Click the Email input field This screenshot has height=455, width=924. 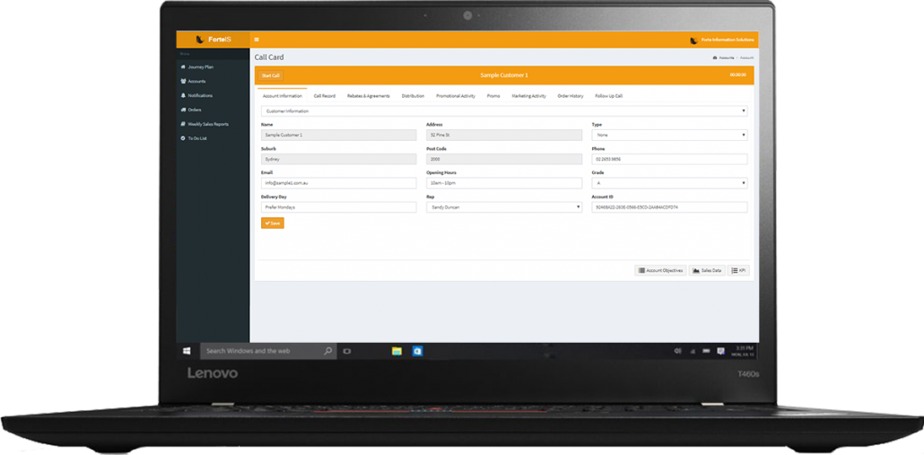[338, 183]
